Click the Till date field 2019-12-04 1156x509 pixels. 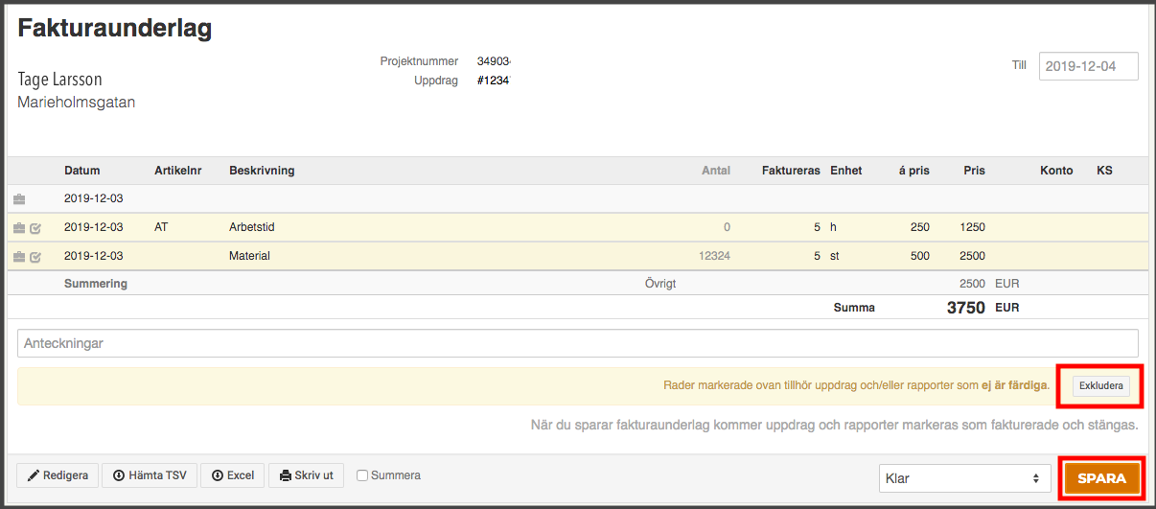(x=1089, y=66)
